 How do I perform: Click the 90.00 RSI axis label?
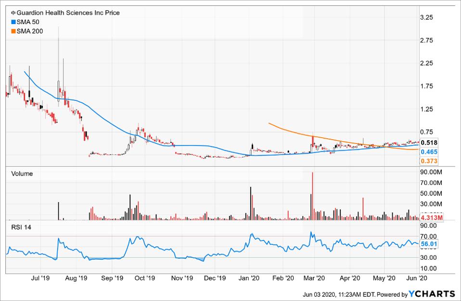point(428,226)
